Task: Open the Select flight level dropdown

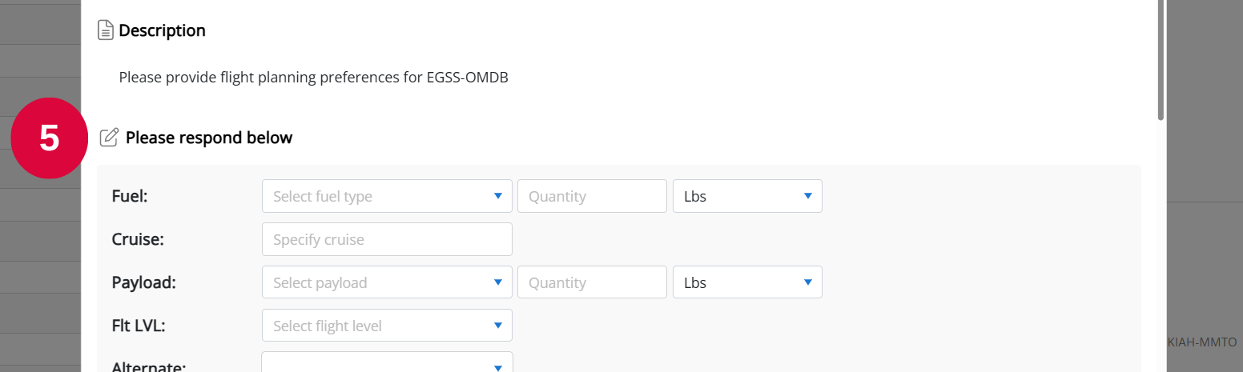Action: [387, 326]
